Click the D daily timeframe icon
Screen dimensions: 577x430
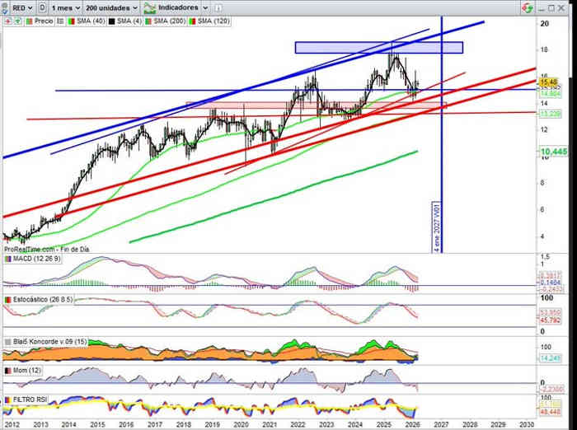click(43, 7)
